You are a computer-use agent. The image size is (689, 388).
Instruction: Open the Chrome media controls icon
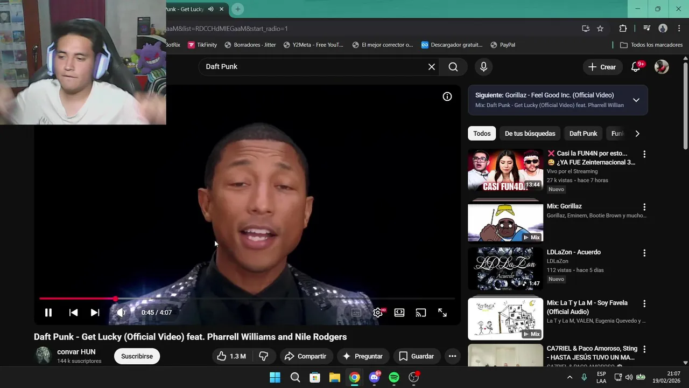point(647,29)
